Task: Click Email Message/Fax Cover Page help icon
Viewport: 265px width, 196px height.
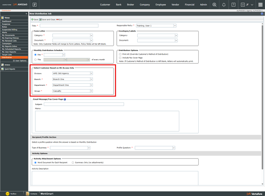Action: coord(65,99)
